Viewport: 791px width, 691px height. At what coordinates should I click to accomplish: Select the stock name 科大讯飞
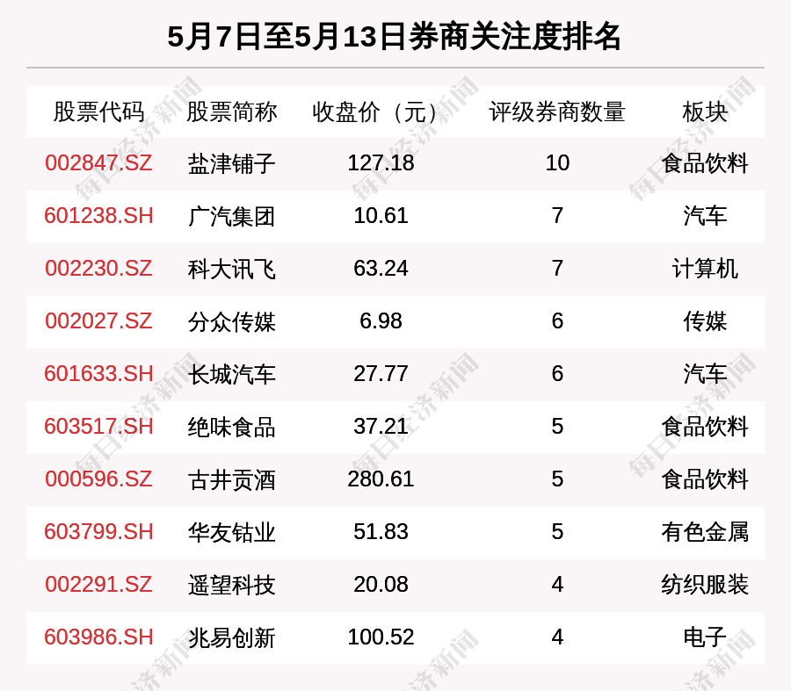tap(231, 270)
